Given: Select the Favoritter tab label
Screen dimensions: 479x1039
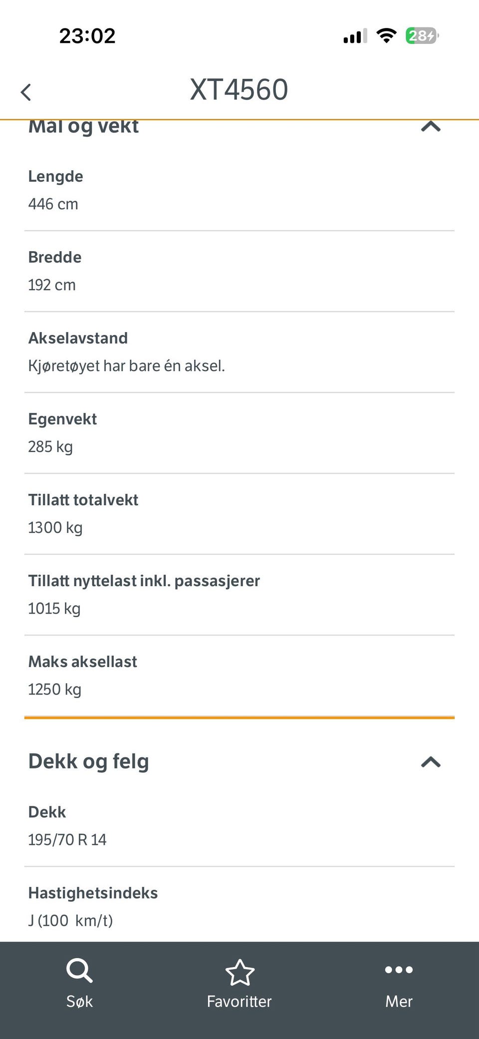Looking at the screenshot, I should (239, 1001).
